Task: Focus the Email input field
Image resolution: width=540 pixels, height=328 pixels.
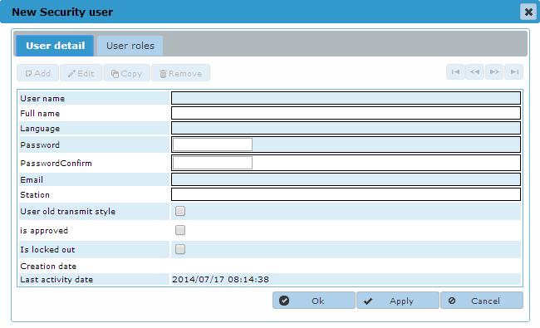Action: [x=346, y=179]
